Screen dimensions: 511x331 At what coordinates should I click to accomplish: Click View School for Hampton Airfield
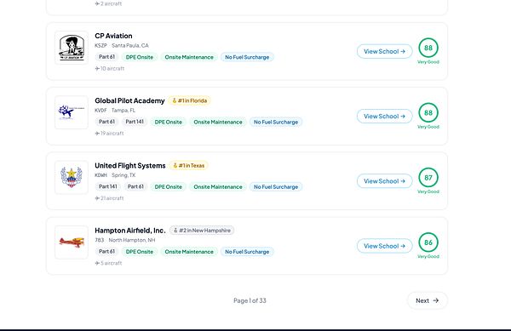coord(385,246)
